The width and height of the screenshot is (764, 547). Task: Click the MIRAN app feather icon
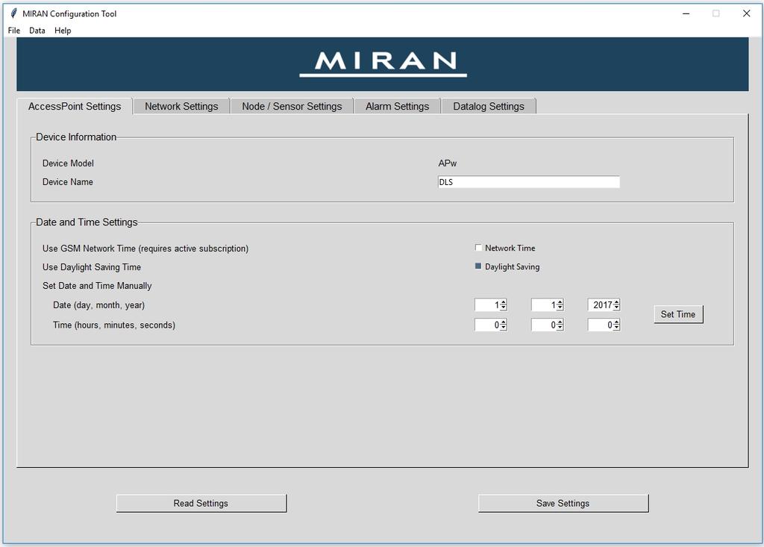[x=13, y=13]
